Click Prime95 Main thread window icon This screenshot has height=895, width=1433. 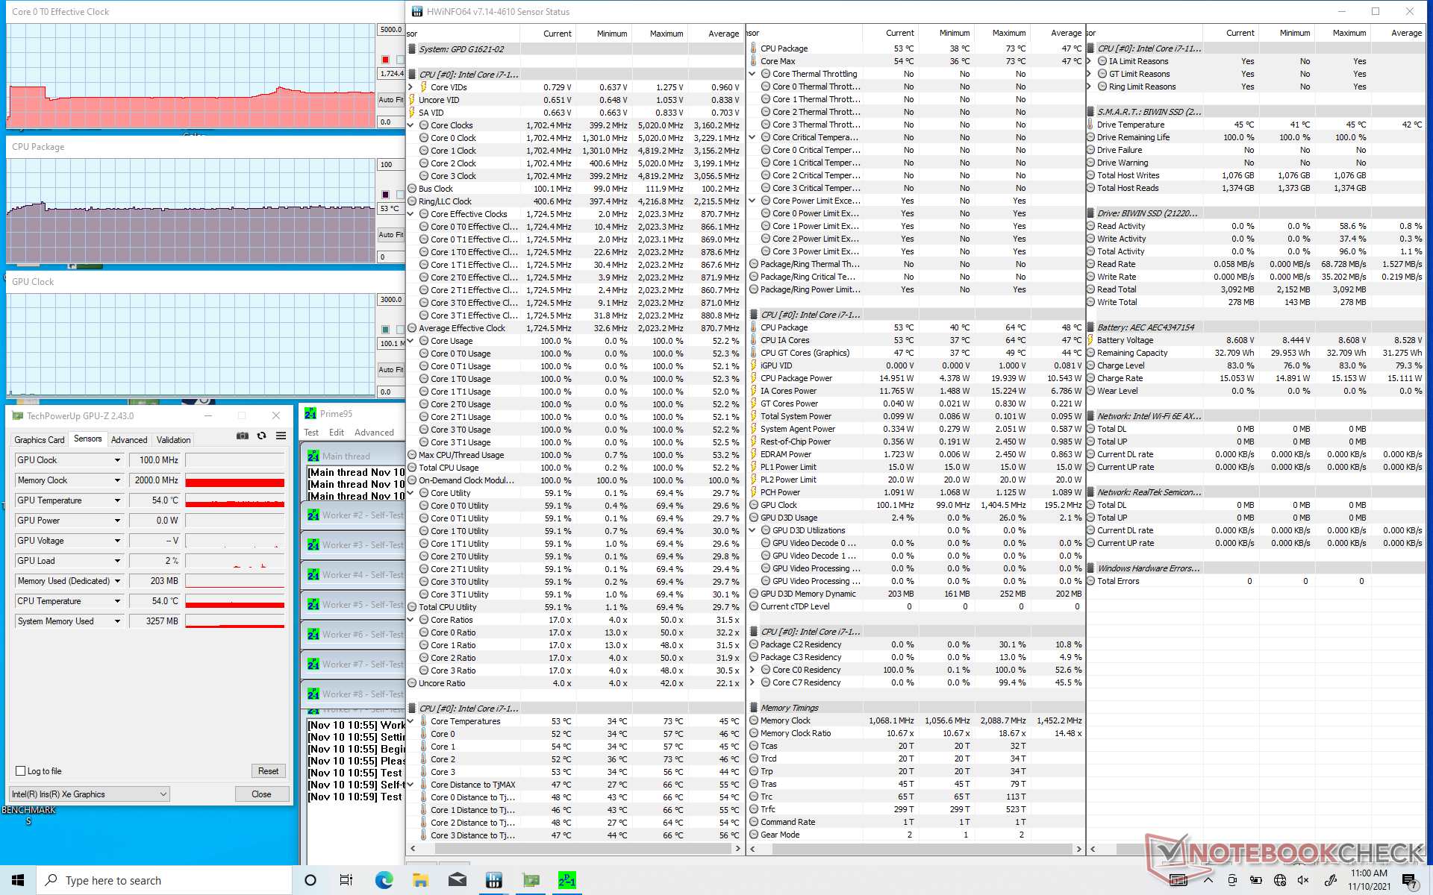pyautogui.click(x=313, y=456)
